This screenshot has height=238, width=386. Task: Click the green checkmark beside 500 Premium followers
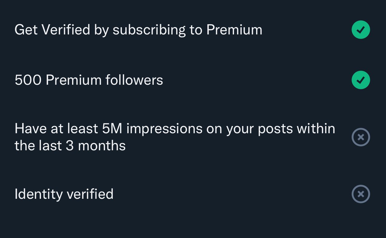click(361, 80)
